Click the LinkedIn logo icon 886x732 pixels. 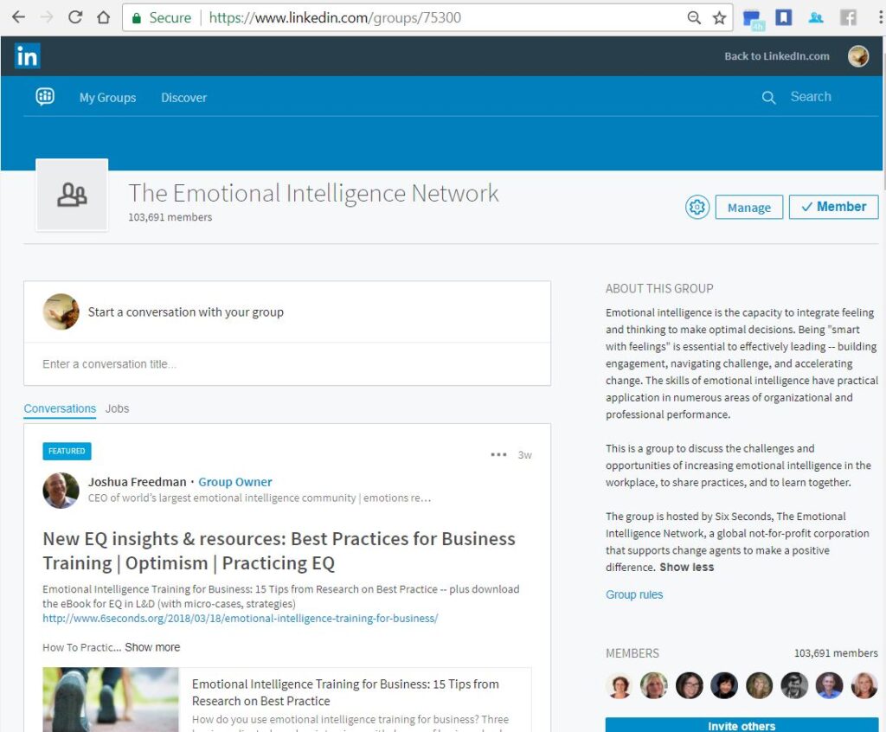tap(27, 56)
